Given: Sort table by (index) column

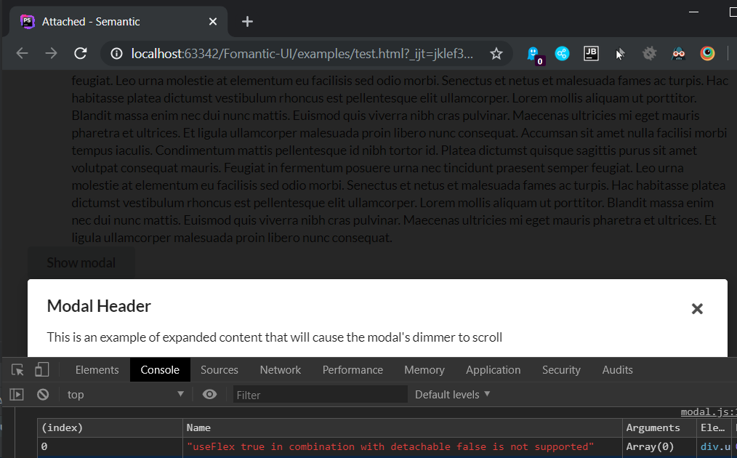Looking at the screenshot, I should (110, 428).
